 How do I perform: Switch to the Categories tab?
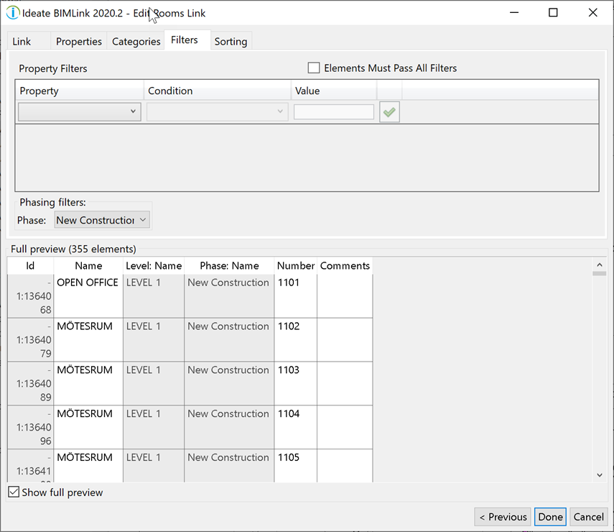coord(136,41)
